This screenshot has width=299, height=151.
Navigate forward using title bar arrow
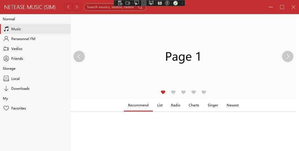(77, 7)
